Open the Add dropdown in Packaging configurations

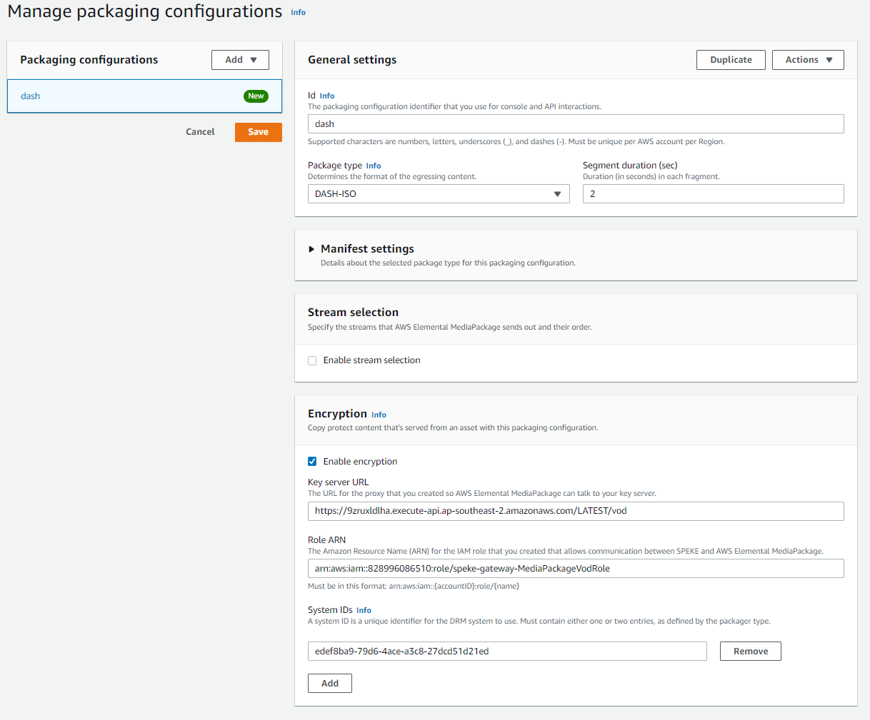[240, 60]
